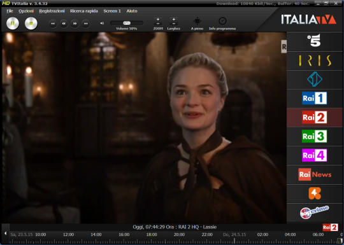Click the 02:00 mark on the timeline
The width and height of the screenshot is (344, 245).
click(262, 234)
